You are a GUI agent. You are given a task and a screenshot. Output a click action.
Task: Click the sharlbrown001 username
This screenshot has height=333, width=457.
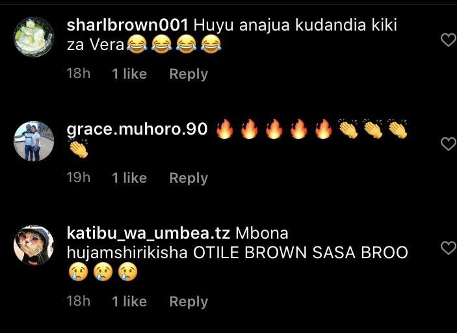pyautogui.click(x=127, y=25)
